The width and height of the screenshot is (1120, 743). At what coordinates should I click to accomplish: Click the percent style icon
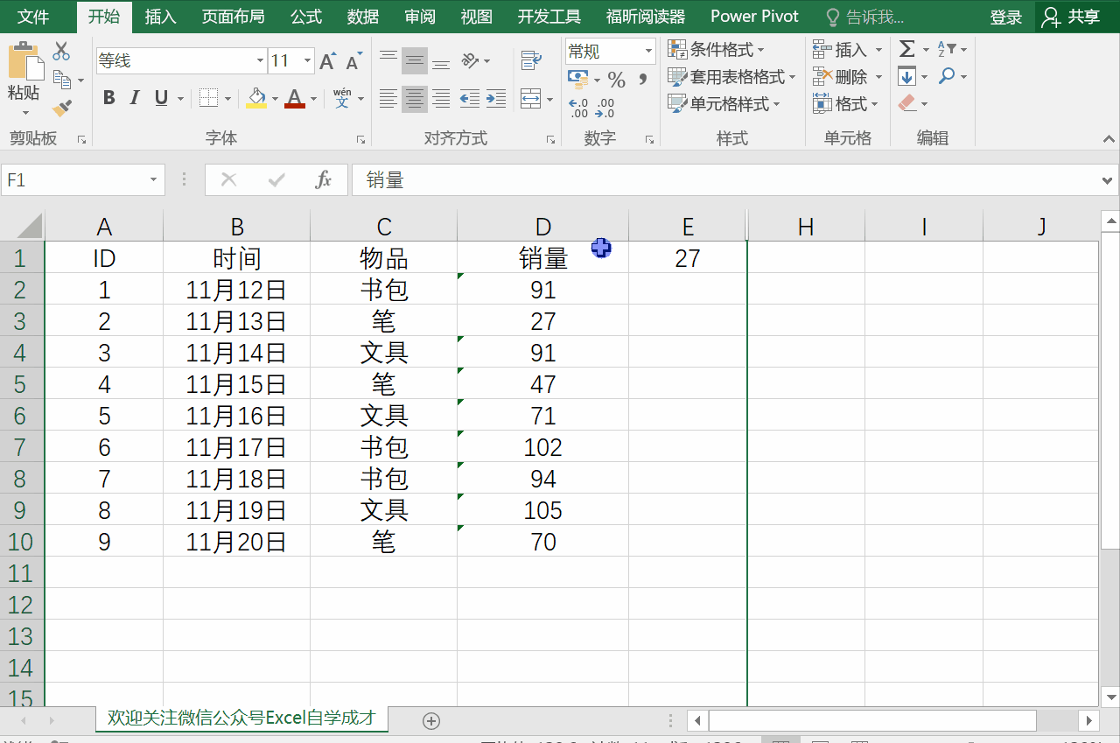617,81
